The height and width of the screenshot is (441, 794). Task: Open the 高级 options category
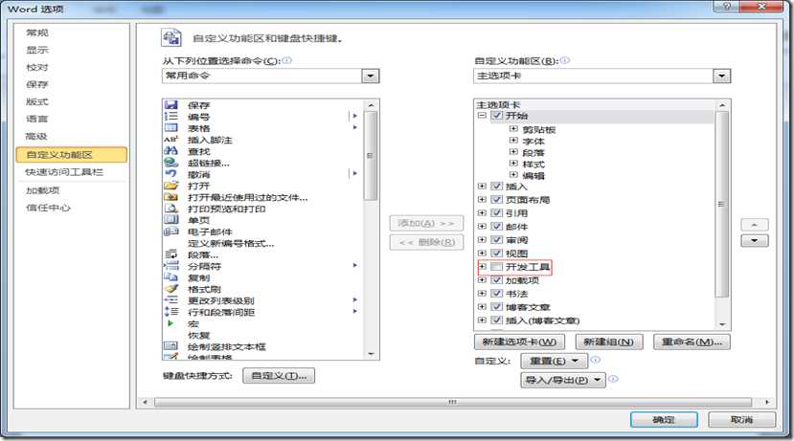36,136
